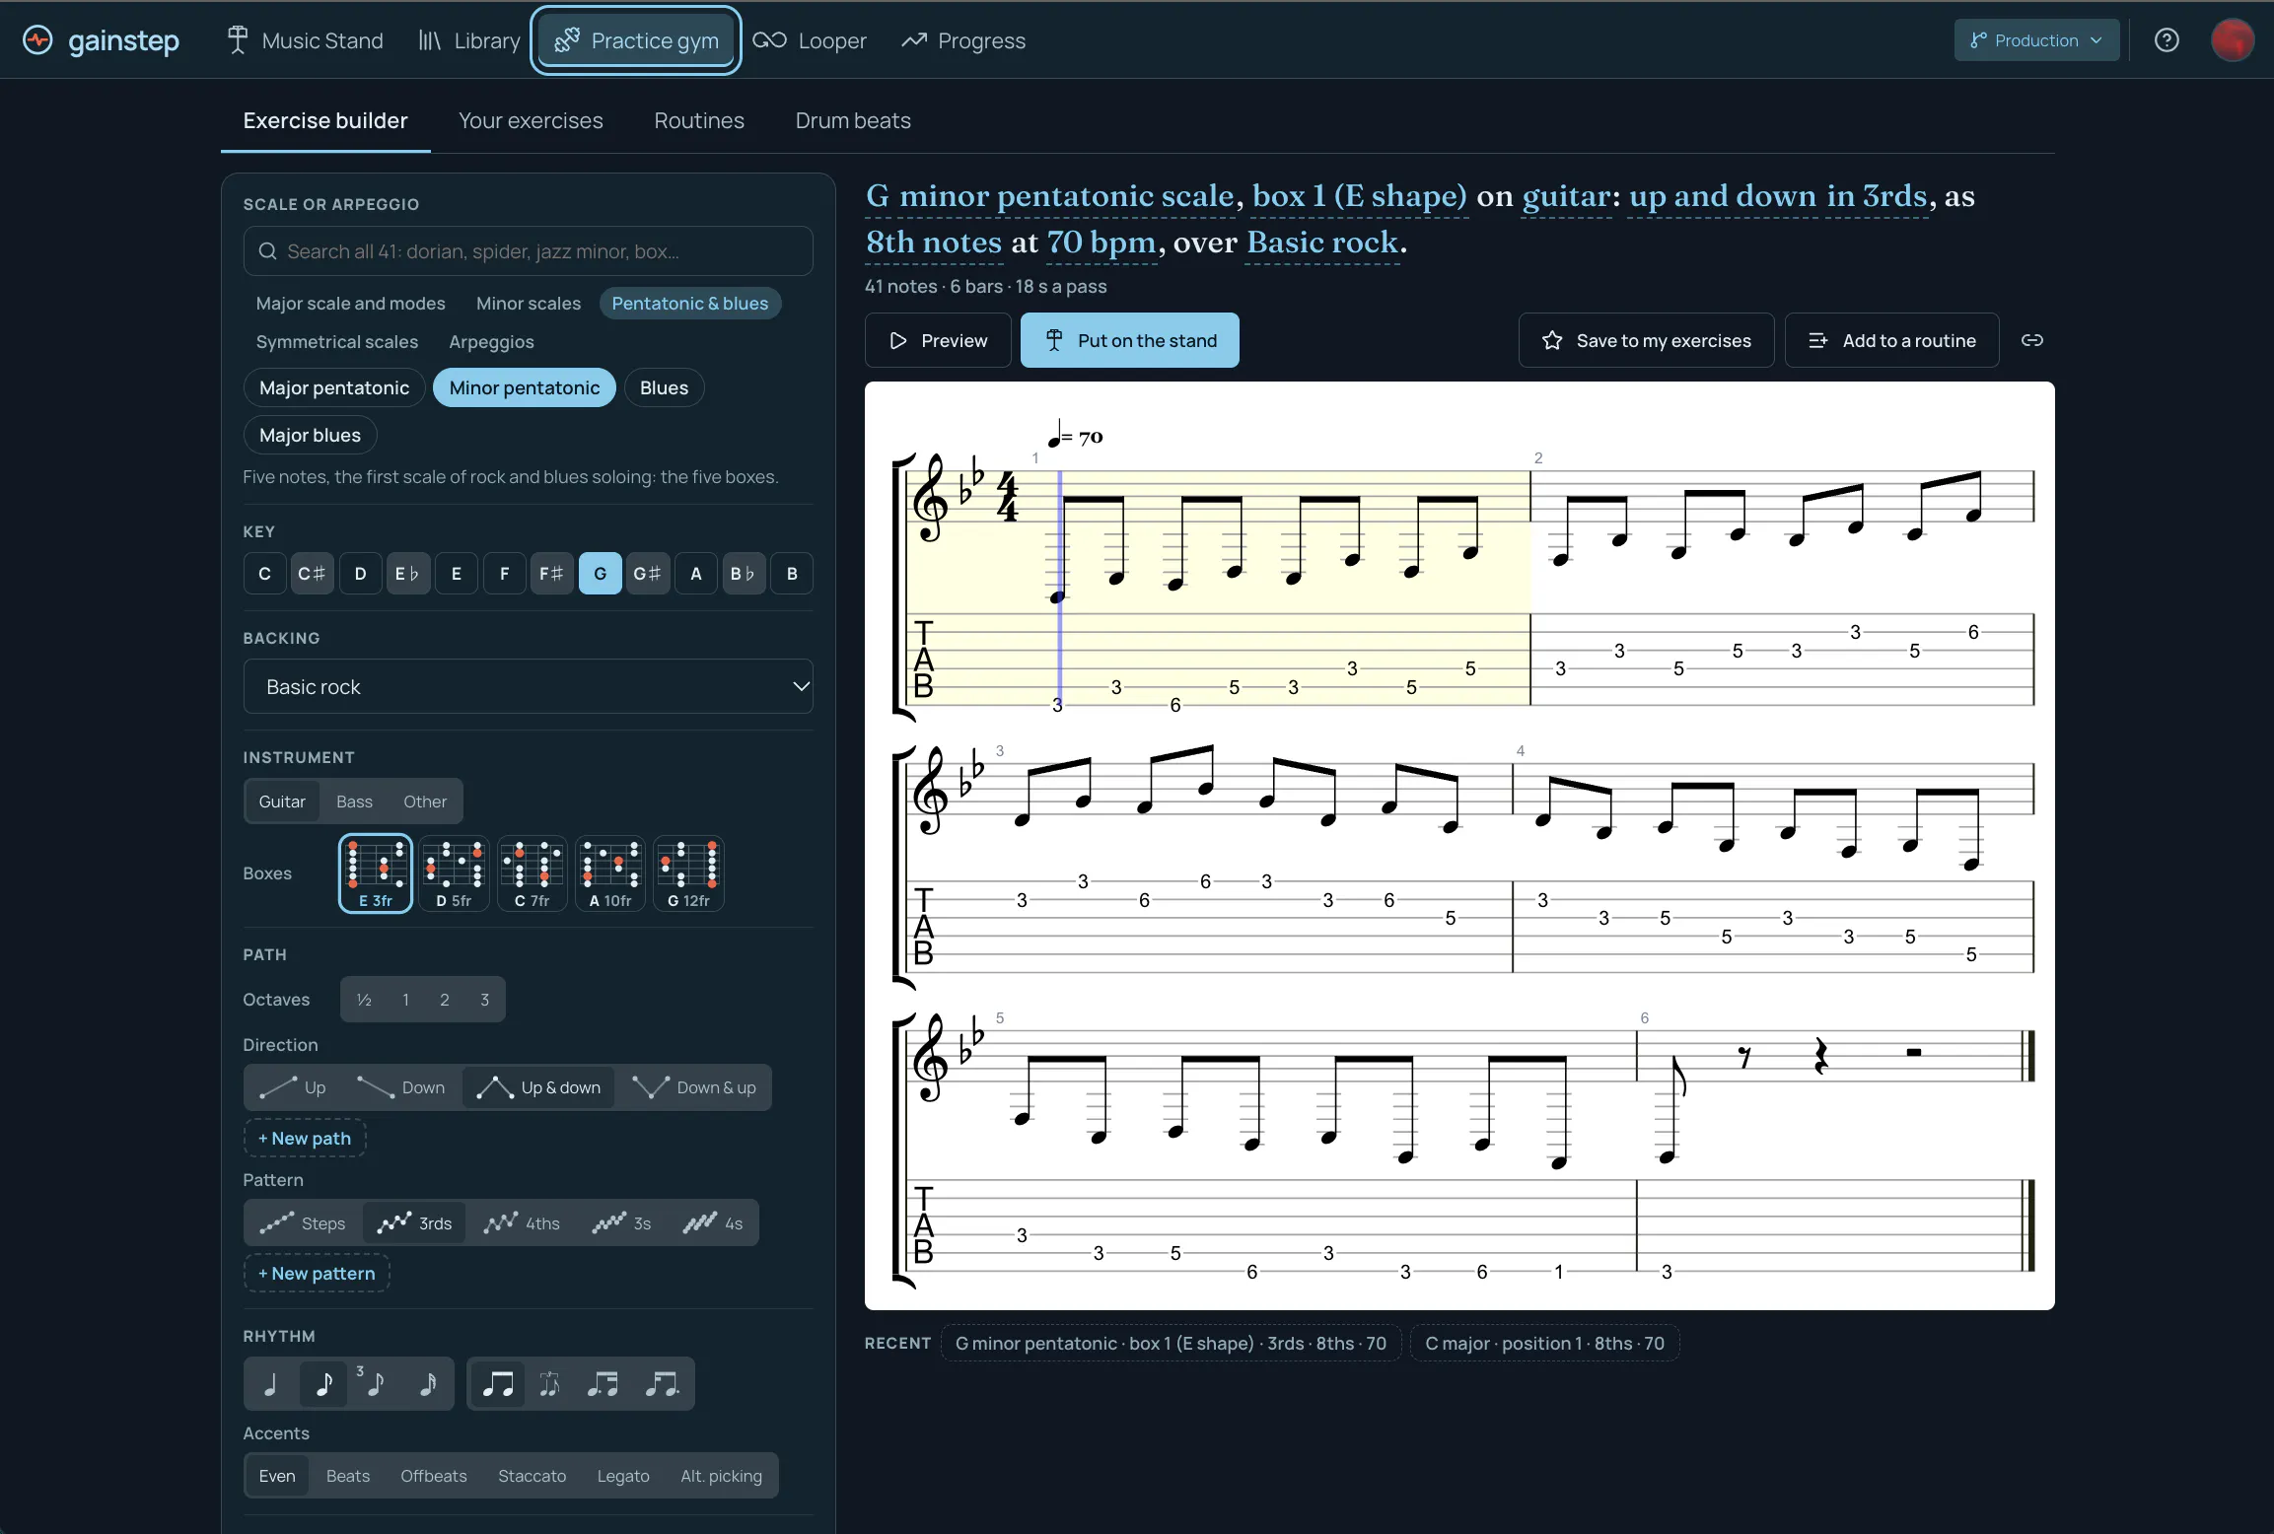
Task: Open the Basic rock backing dropdown
Action: 528,686
